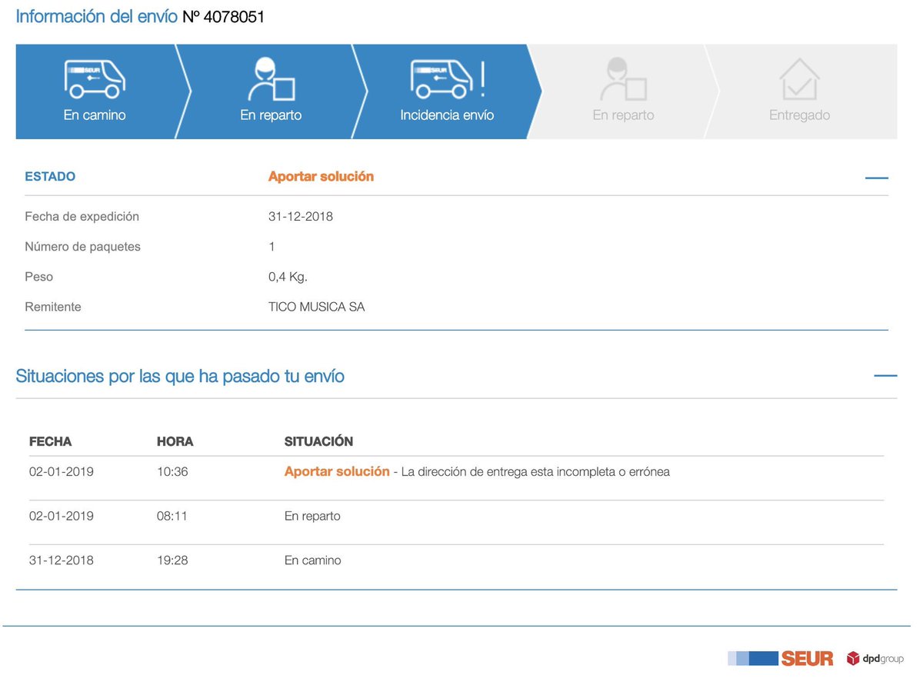Screen dimensions: 923x685
Task: Open the 'Aportar solución' status link
Action: click(320, 176)
